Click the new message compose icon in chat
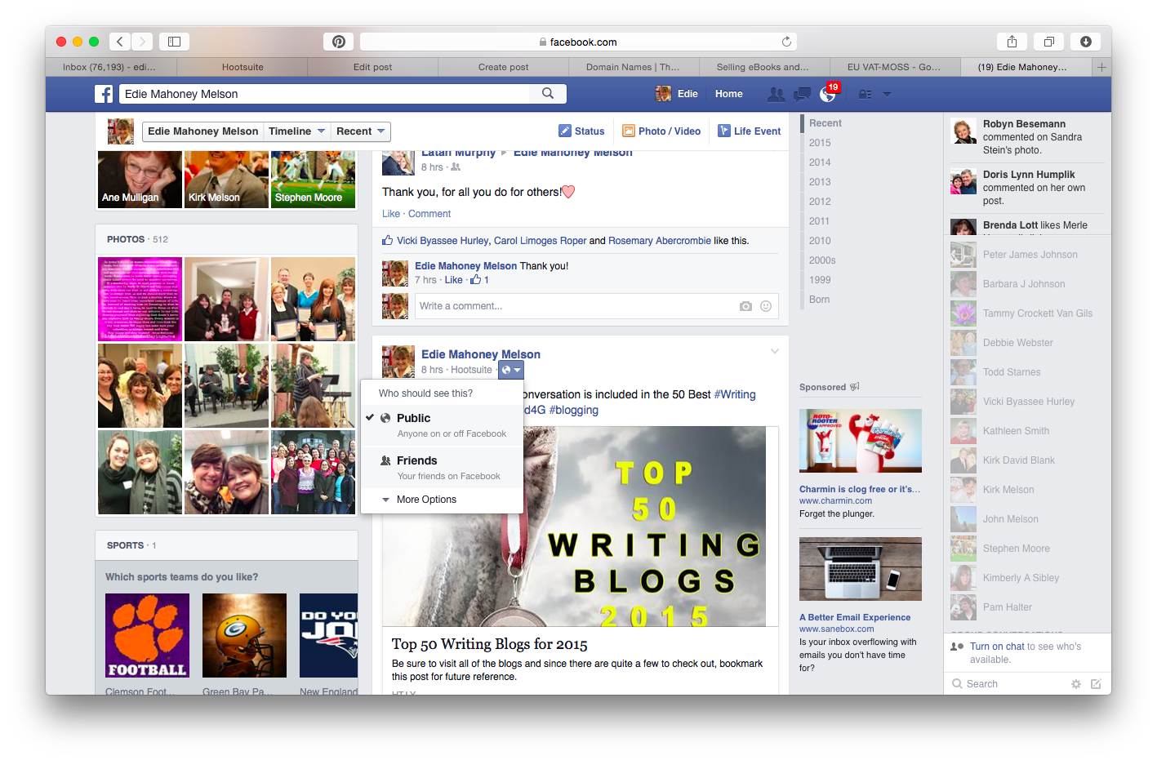This screenshot has width=1157, height=760. tap(1096, 684)
